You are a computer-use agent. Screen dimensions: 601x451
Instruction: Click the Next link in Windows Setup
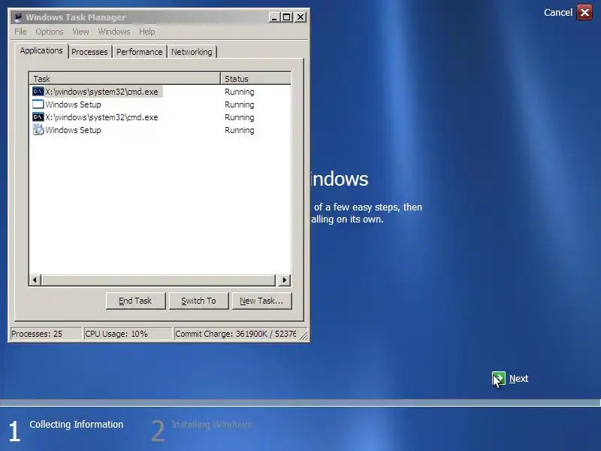[518, 379]
